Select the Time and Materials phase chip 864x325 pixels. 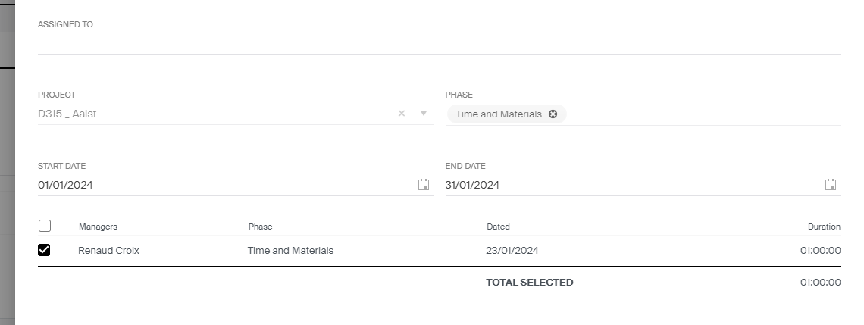tap(499, 114)
